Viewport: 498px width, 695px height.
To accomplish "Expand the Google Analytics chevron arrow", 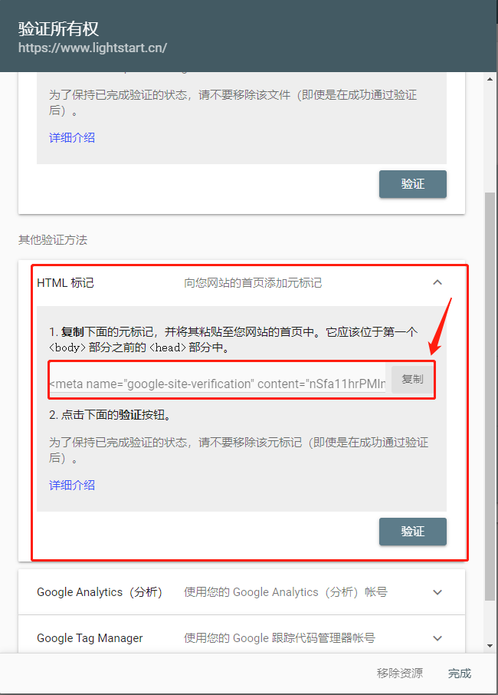I will pyautogui.click(x=437, y=592).
